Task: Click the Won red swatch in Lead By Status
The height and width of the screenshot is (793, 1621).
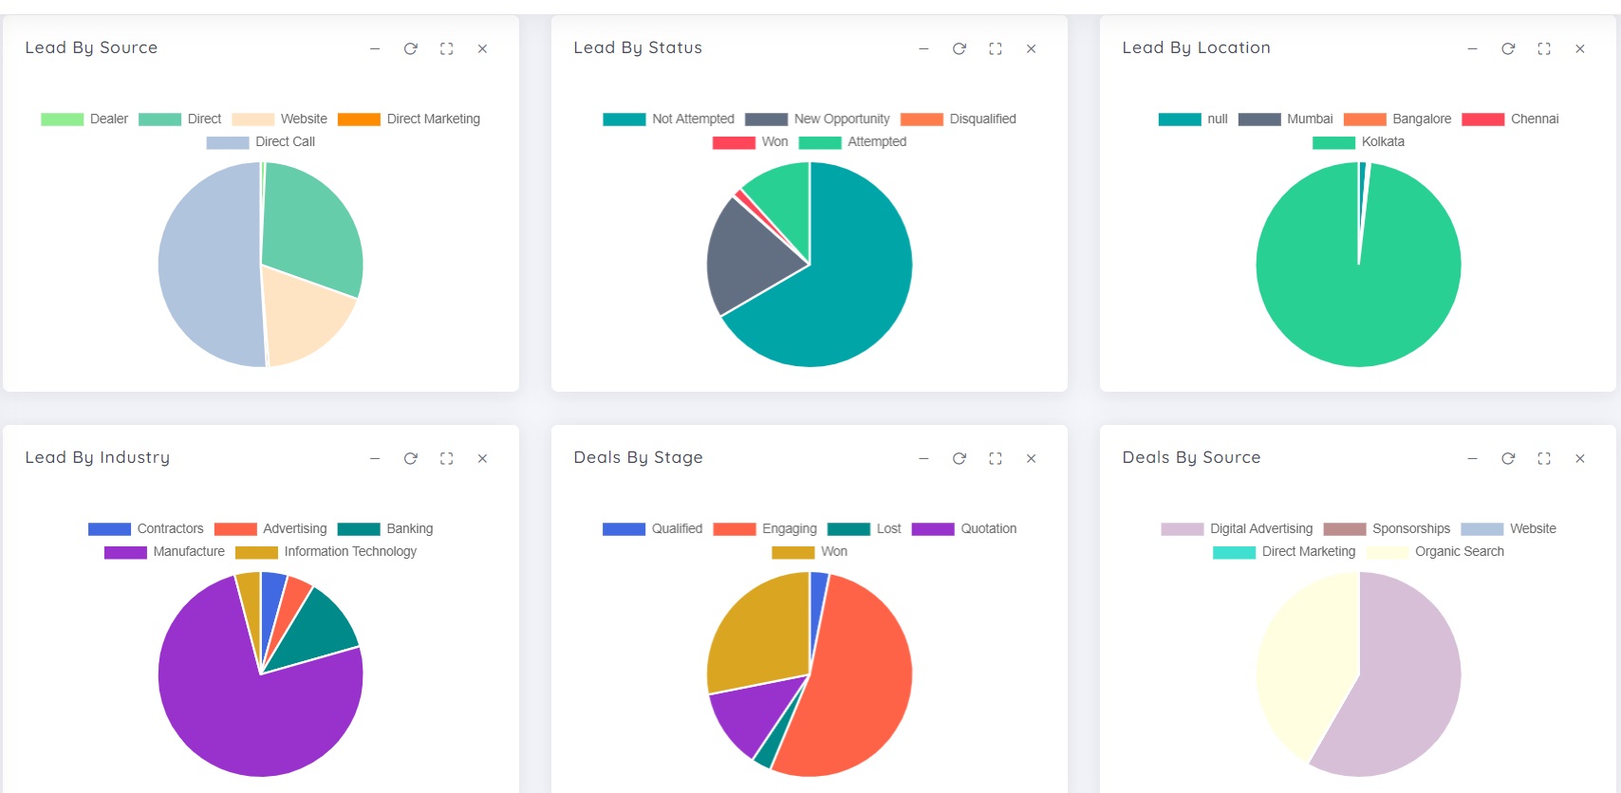Action: pyautogui.click(x=734, y=141)
